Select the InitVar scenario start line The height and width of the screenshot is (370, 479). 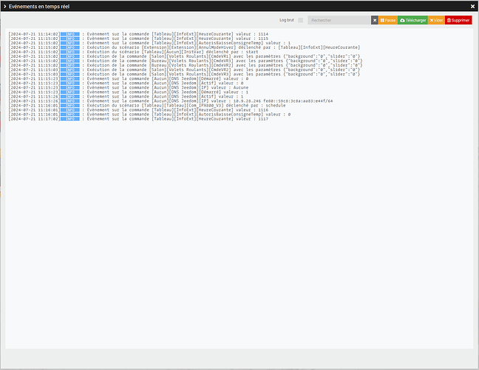(x=133, y=52)
